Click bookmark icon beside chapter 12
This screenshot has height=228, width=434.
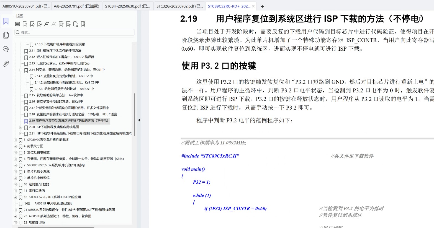[x=20, y=197]
